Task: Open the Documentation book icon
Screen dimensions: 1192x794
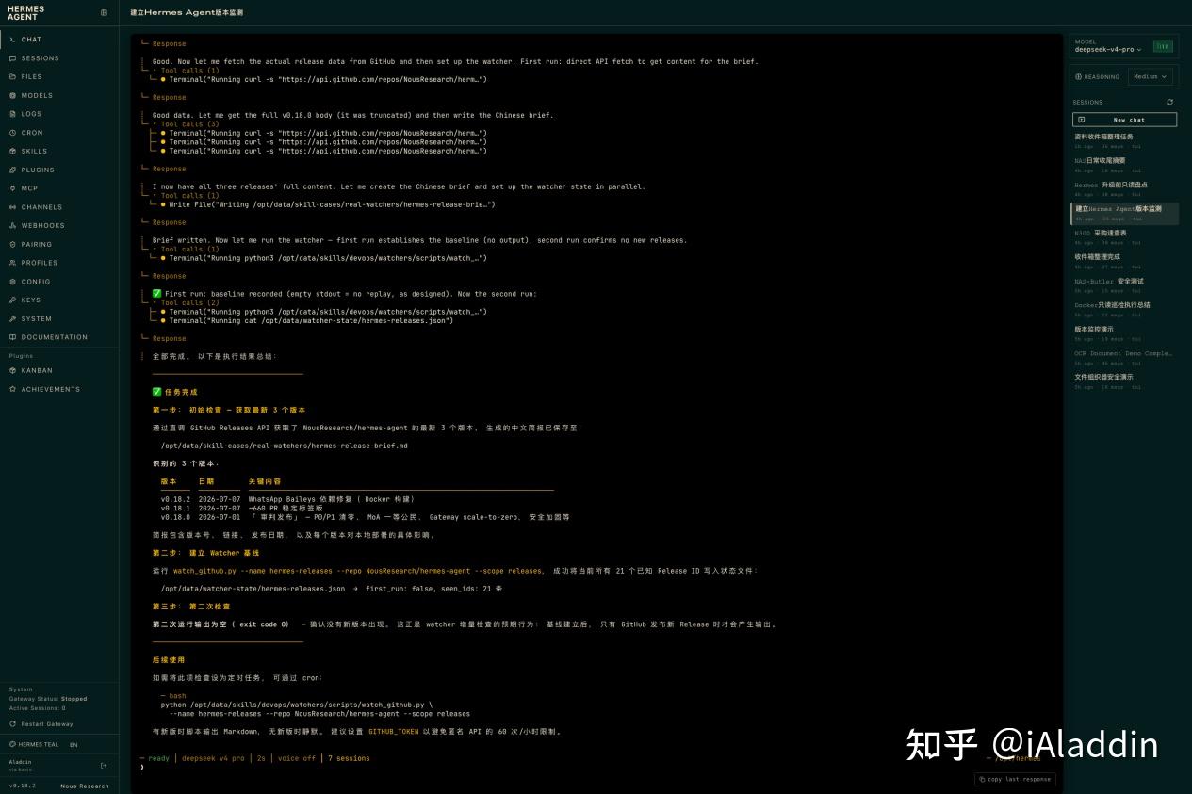Action: pyautogui.click(x=12, y=337)
